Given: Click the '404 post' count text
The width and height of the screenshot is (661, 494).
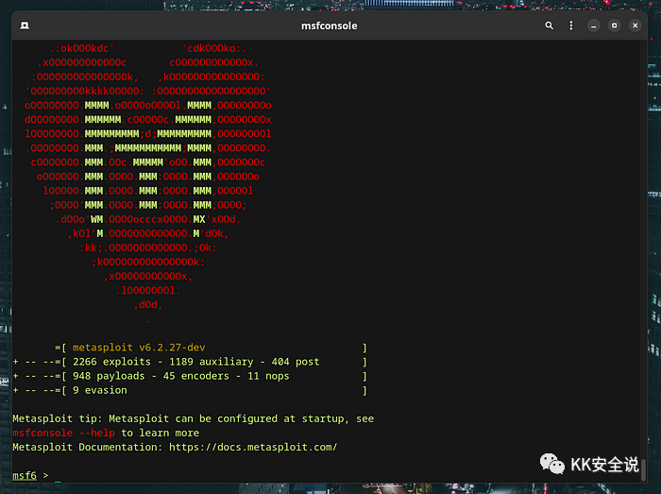Looking at the screenshot, I should [x=296, y=362].
